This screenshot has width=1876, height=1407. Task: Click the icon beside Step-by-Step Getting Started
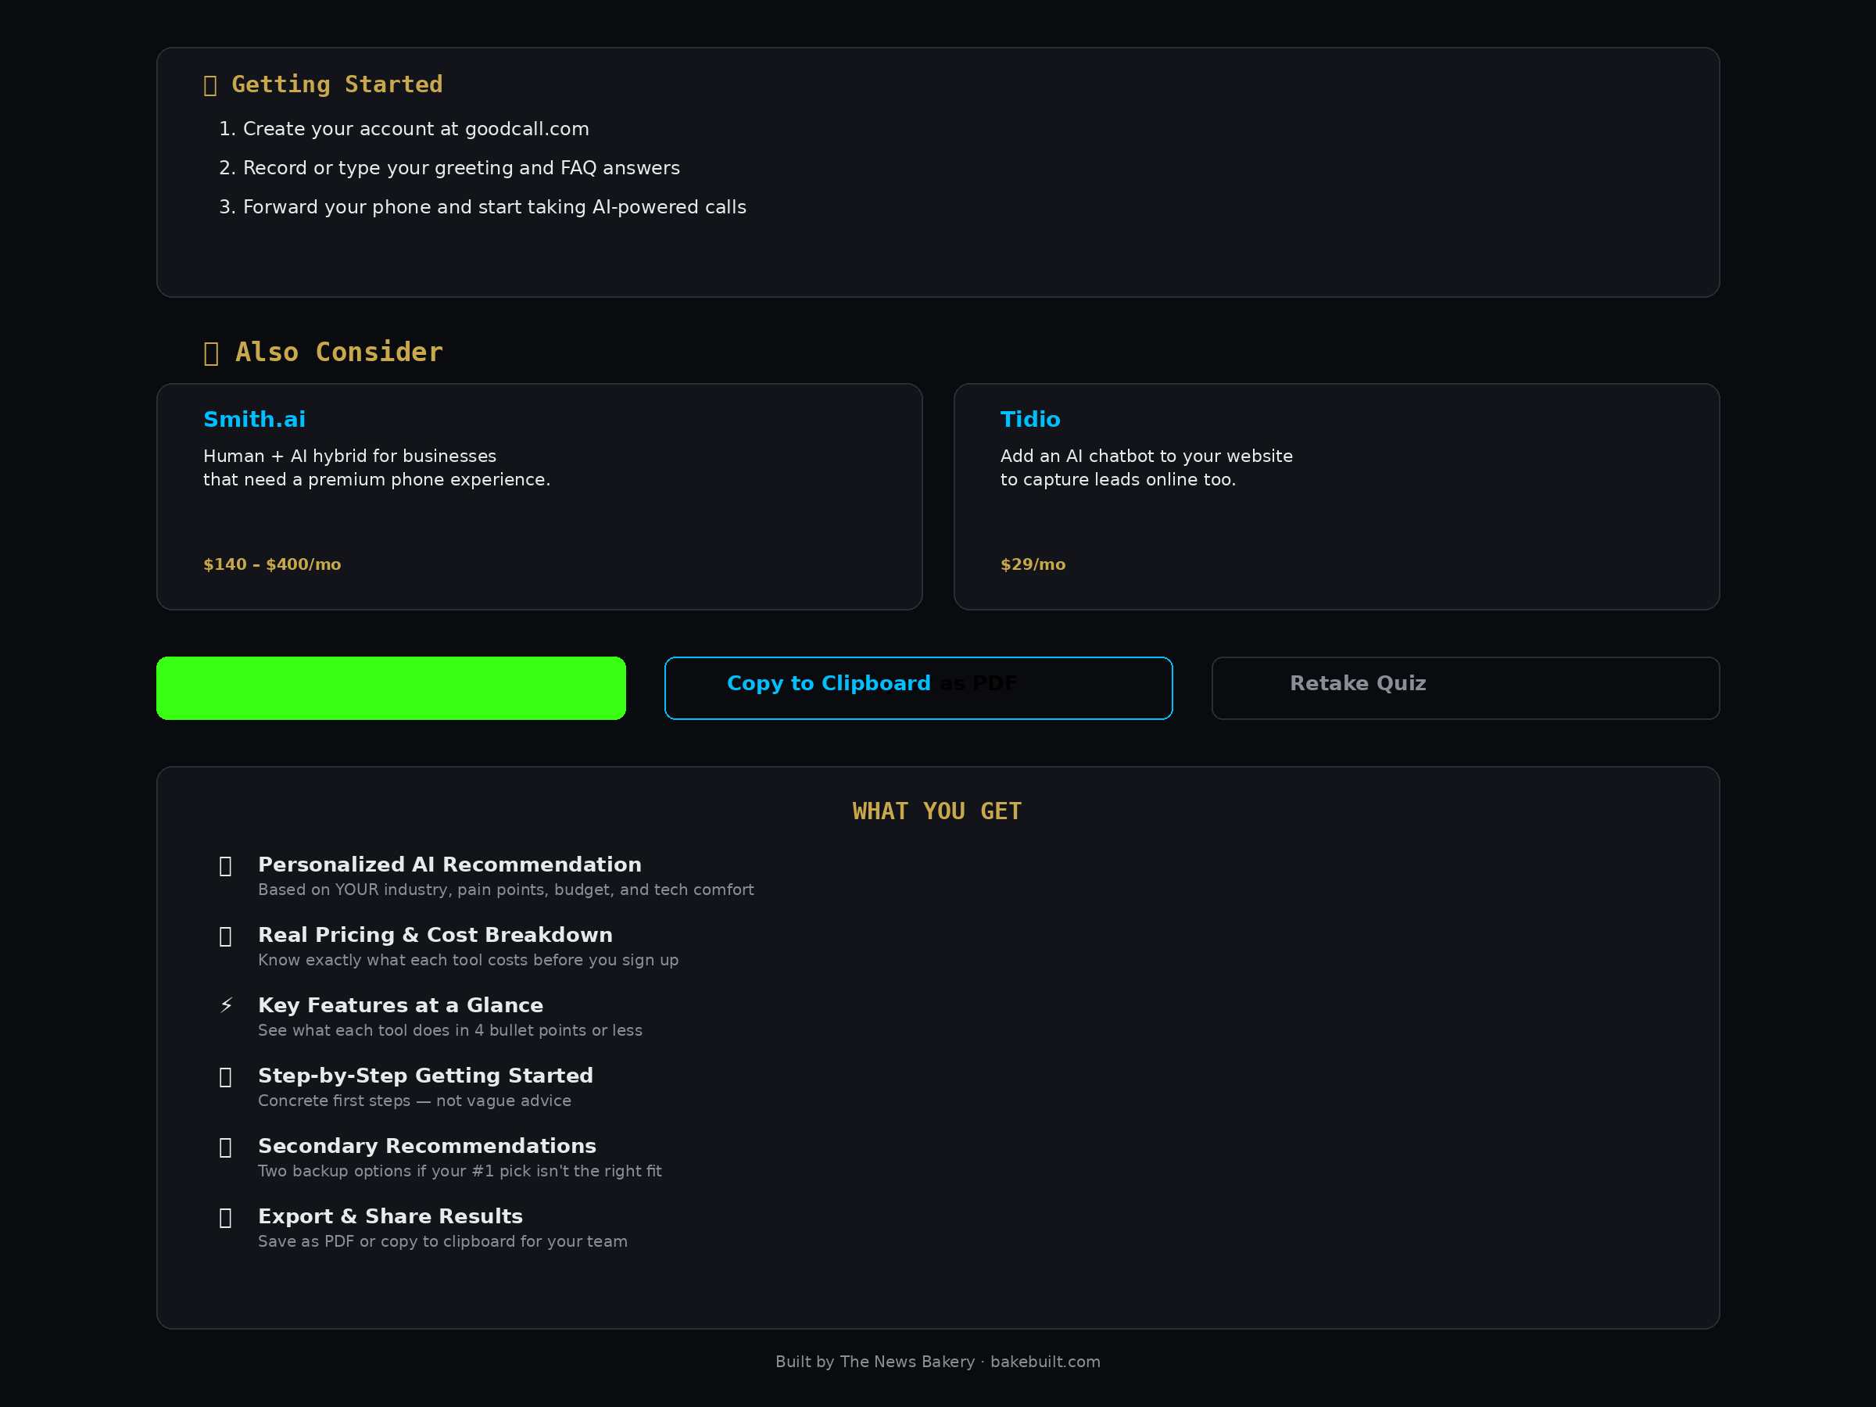click(x=226, y=1077)
